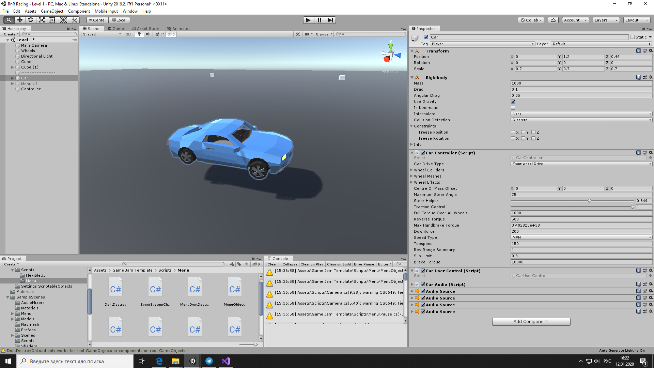Open cloud services icon
654x368 pixels.
pos(553,20)
